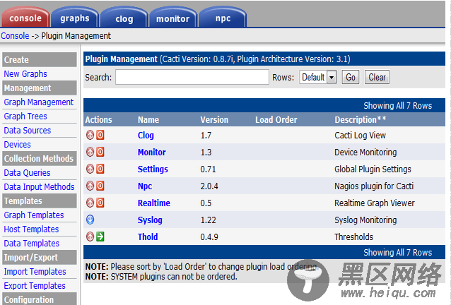Open the Settings plugin link
This screenshot has height=305, width=451.
click(153, 169)
